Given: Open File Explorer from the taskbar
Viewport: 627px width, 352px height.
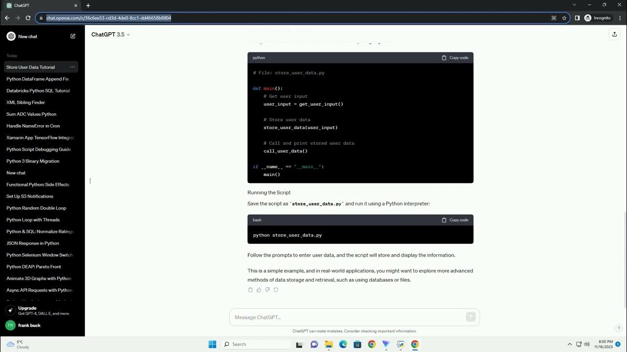Looking at the screenshot, I should (x=329, y=344).
